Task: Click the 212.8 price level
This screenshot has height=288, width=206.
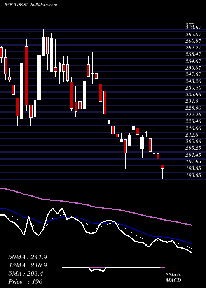Action: pos(192,135)
